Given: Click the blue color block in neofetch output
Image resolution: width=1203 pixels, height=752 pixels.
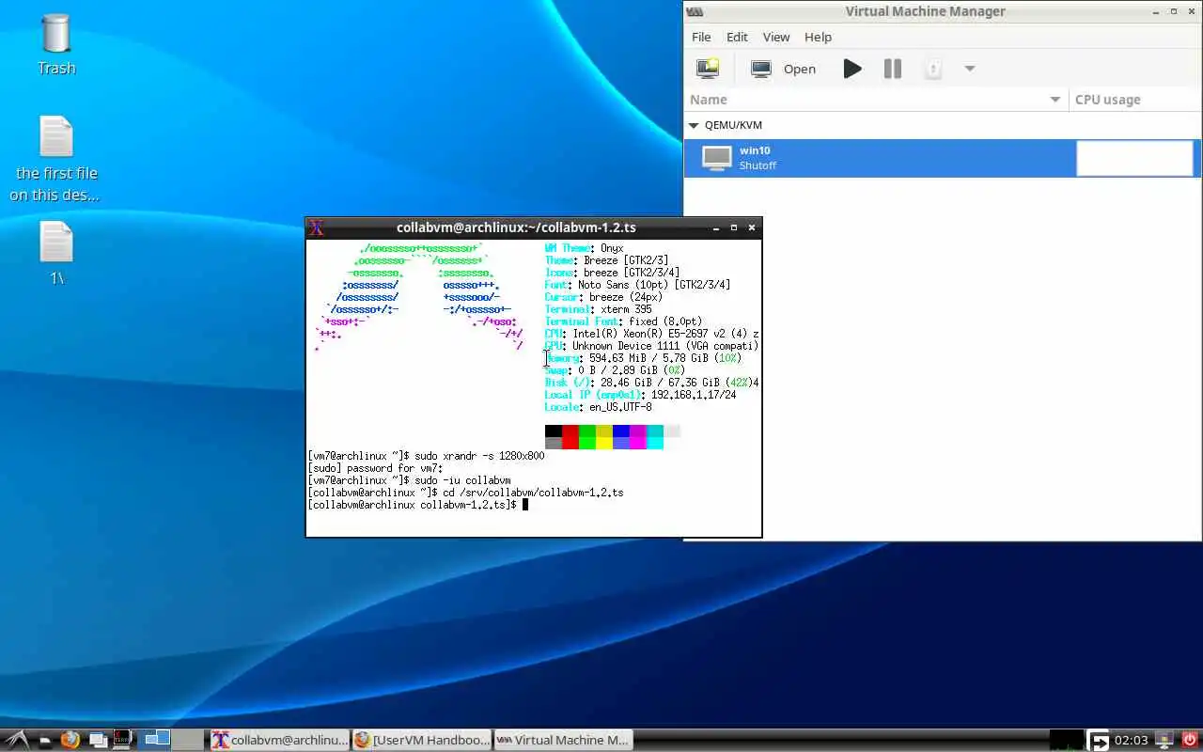Looking at the screenshot, I should [x=621, y=437].
